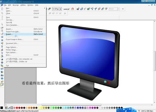Open the Utilities menu
The width and height of the screenshot is (156, 112).
[23, 5]
